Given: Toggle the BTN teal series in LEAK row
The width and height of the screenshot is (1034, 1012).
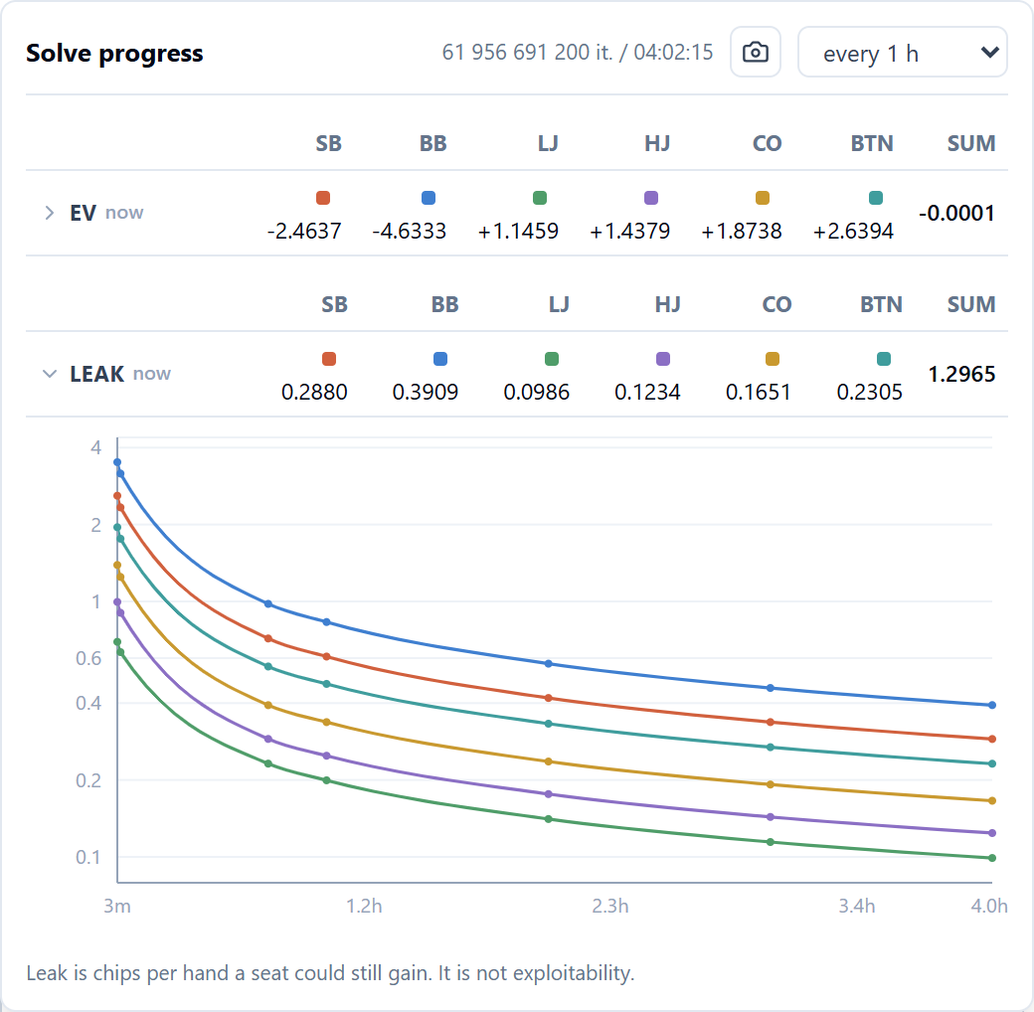Looking at the screenshot, I should (x=884, y=359).
